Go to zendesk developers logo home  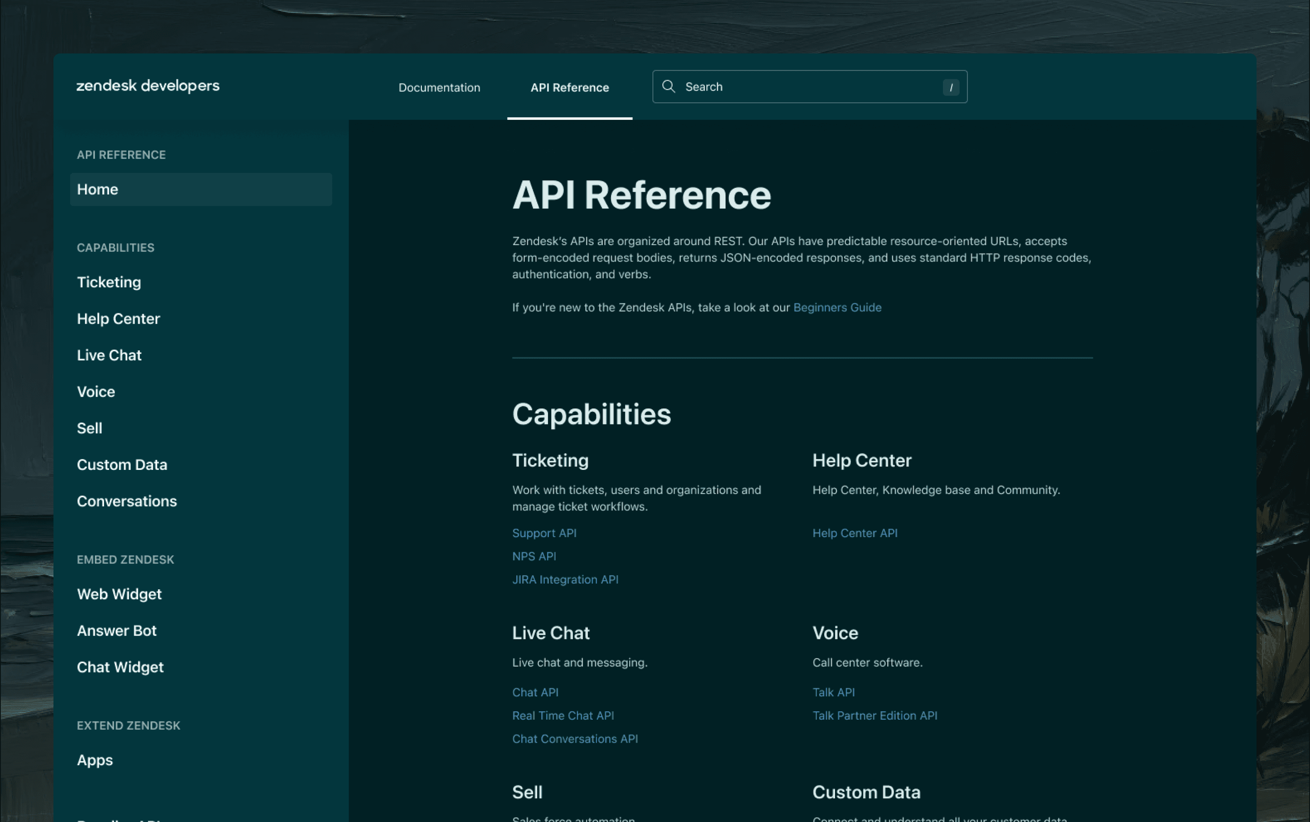click(x=148, y=86)
